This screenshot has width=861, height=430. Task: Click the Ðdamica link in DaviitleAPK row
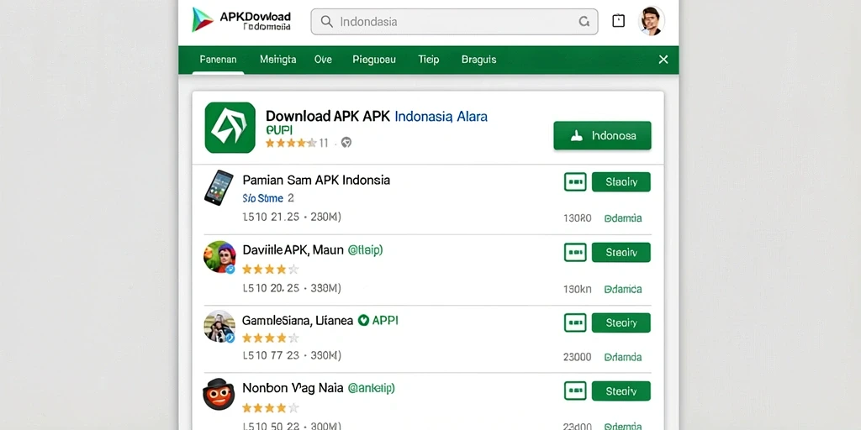623,289
